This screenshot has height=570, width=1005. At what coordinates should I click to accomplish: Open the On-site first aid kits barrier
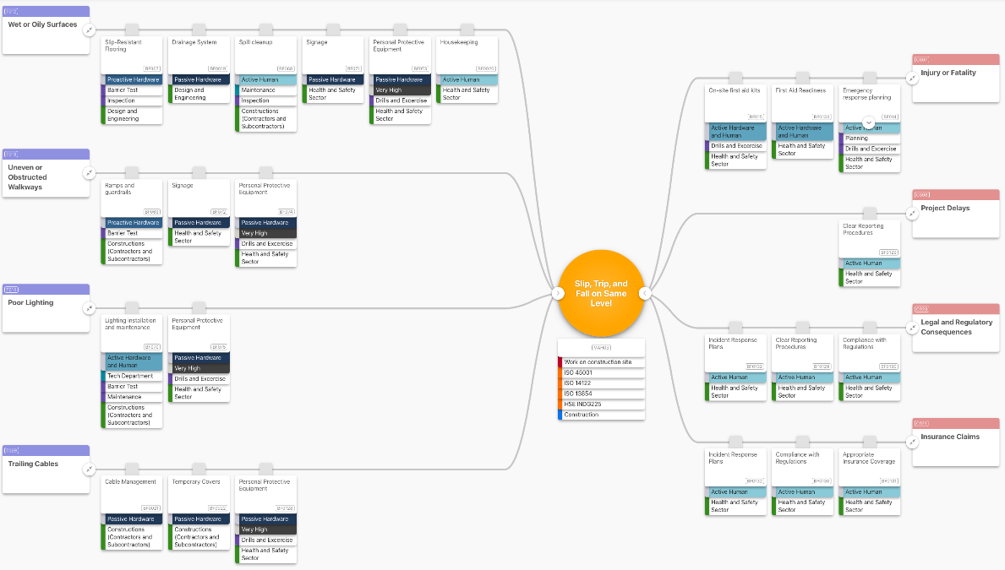(x=736, y=103)
